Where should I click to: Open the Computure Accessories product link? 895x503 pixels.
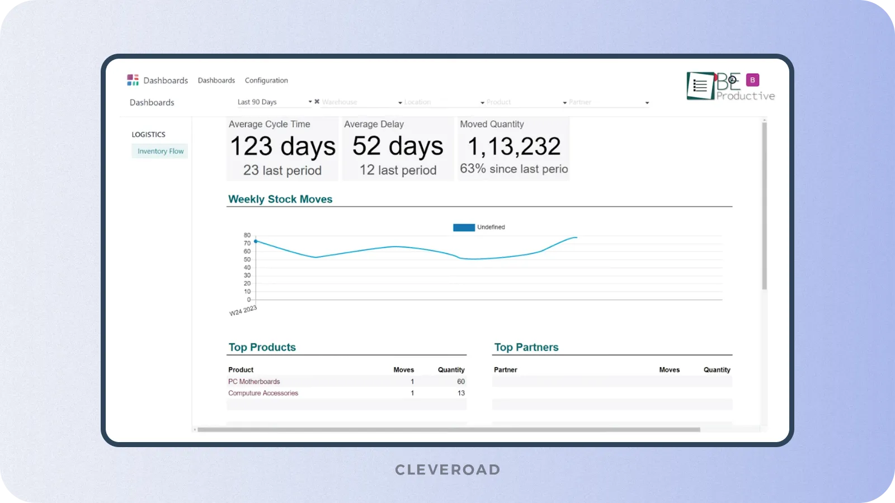coord(263,393)
